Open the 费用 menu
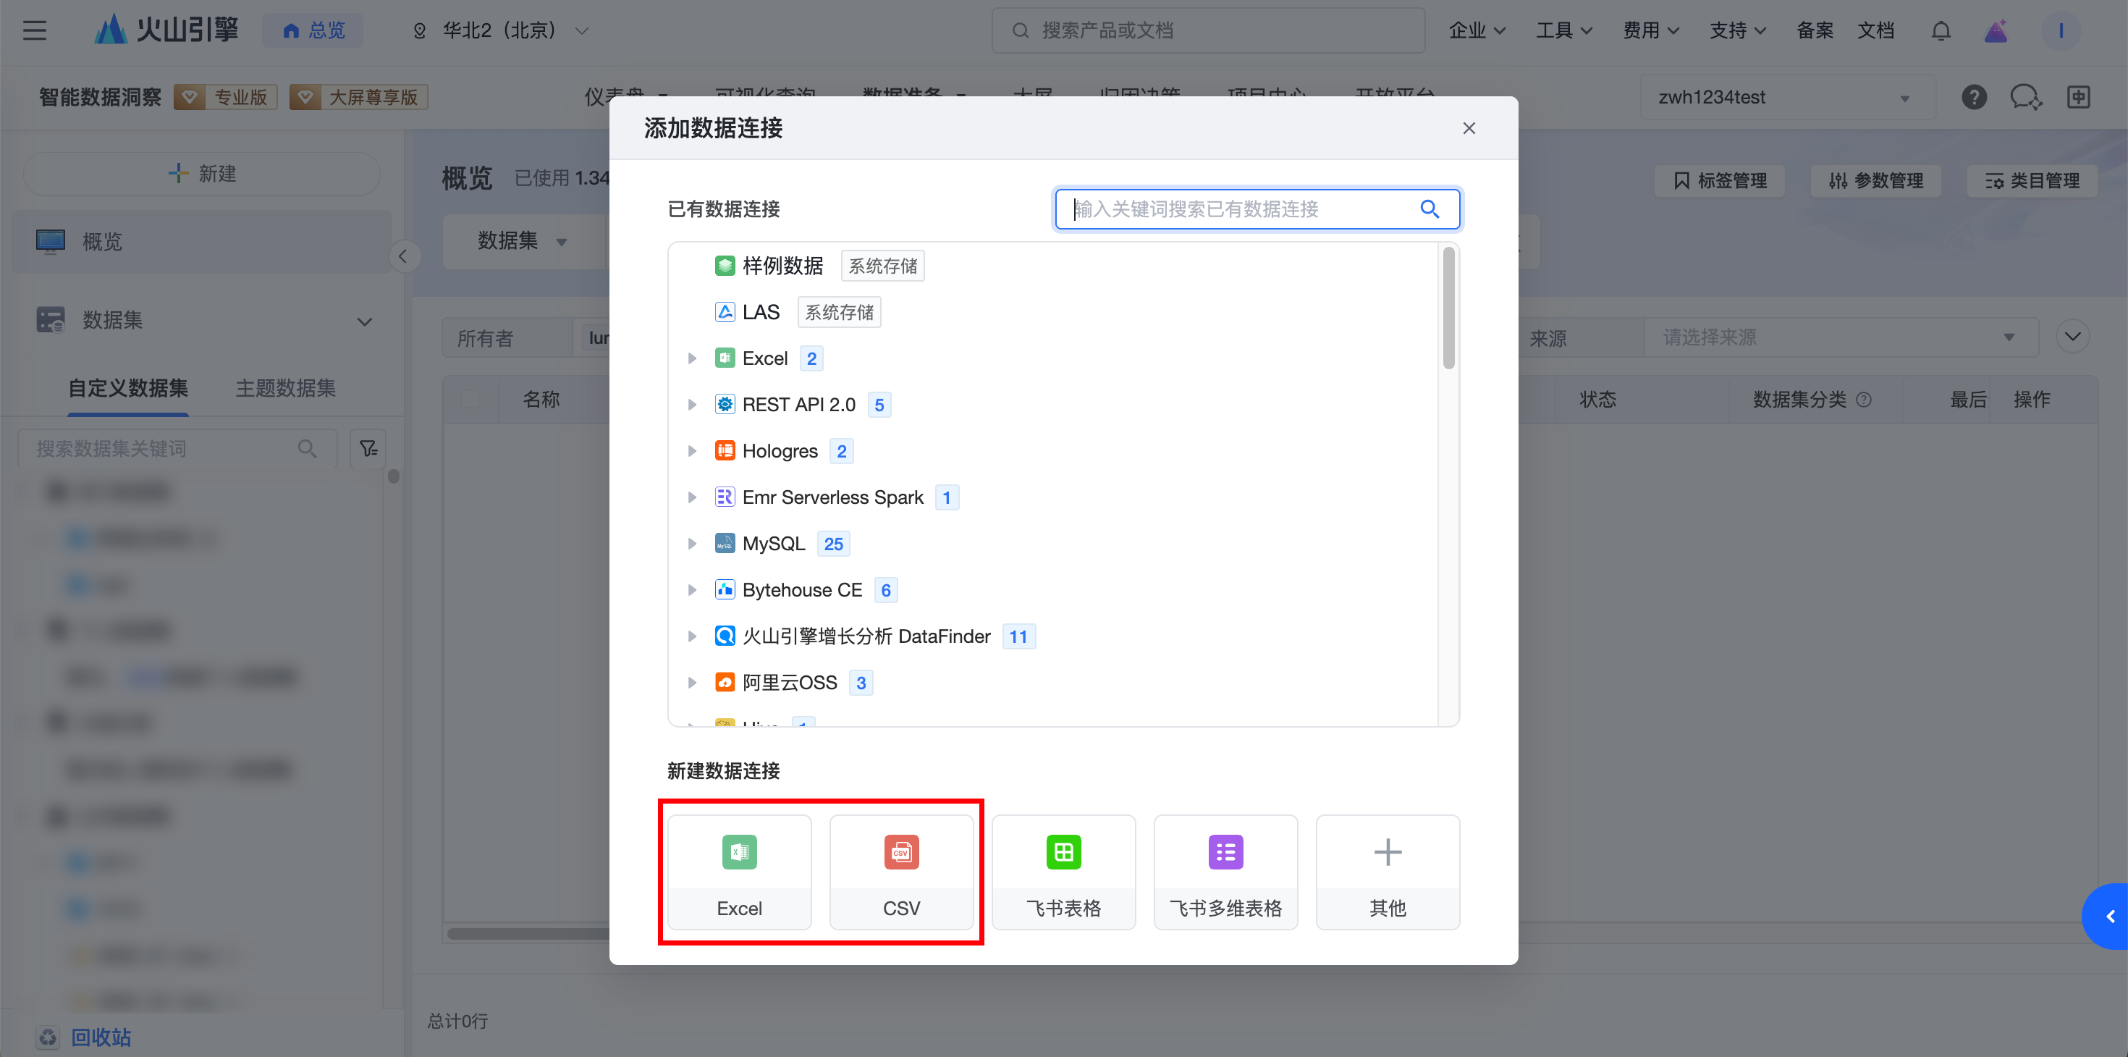The image size is (2128, 1057). 1650,31
